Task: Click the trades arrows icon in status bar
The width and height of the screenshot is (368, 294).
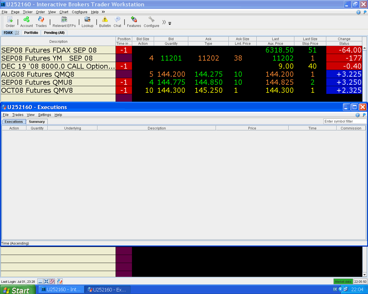Action: click(60, 281)
